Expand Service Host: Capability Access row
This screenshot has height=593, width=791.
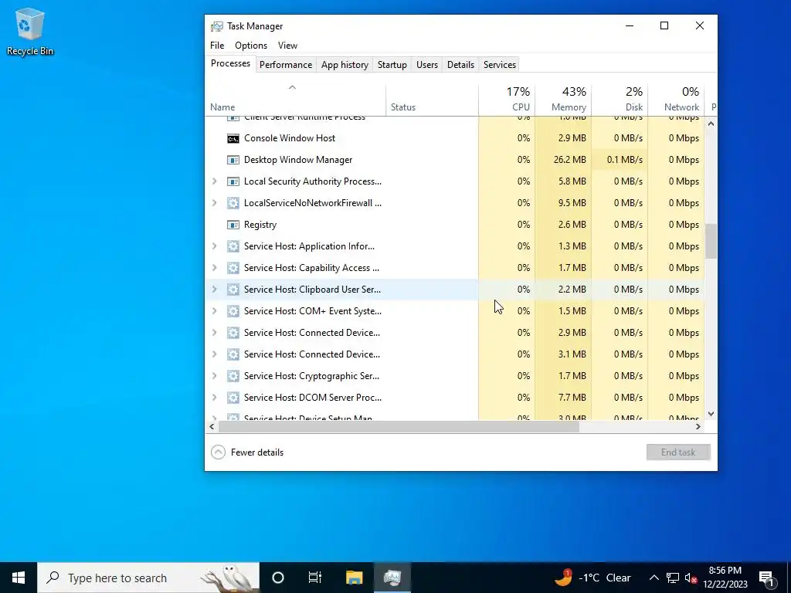[x=215, y=268]
